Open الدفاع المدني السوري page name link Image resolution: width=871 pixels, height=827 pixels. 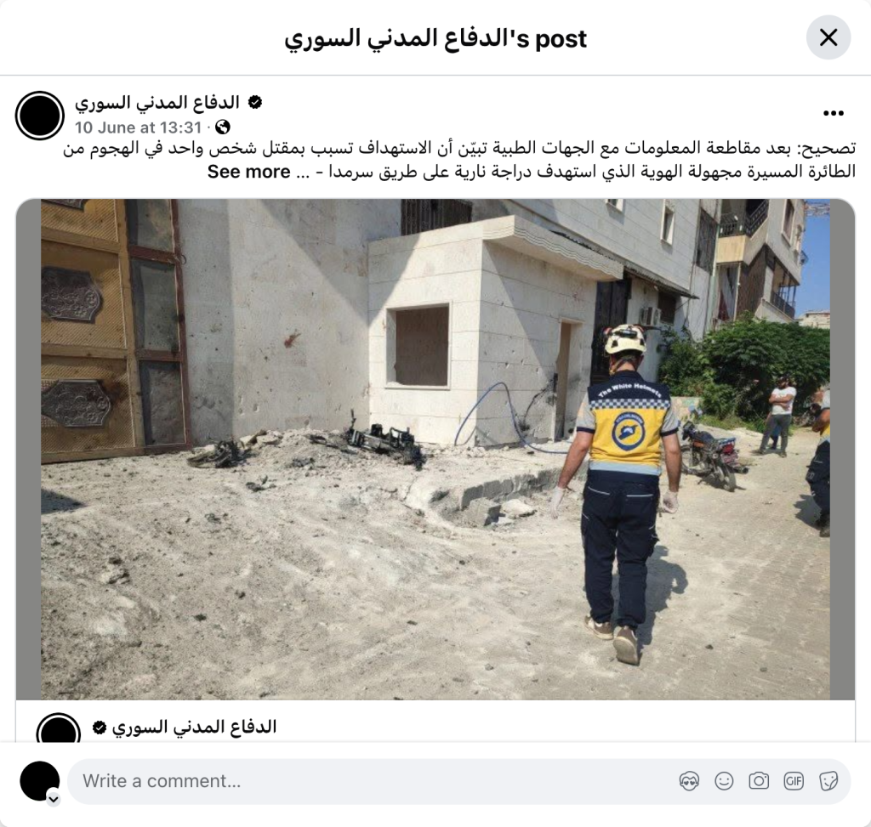pyautogui.click(x=157, y=103)
